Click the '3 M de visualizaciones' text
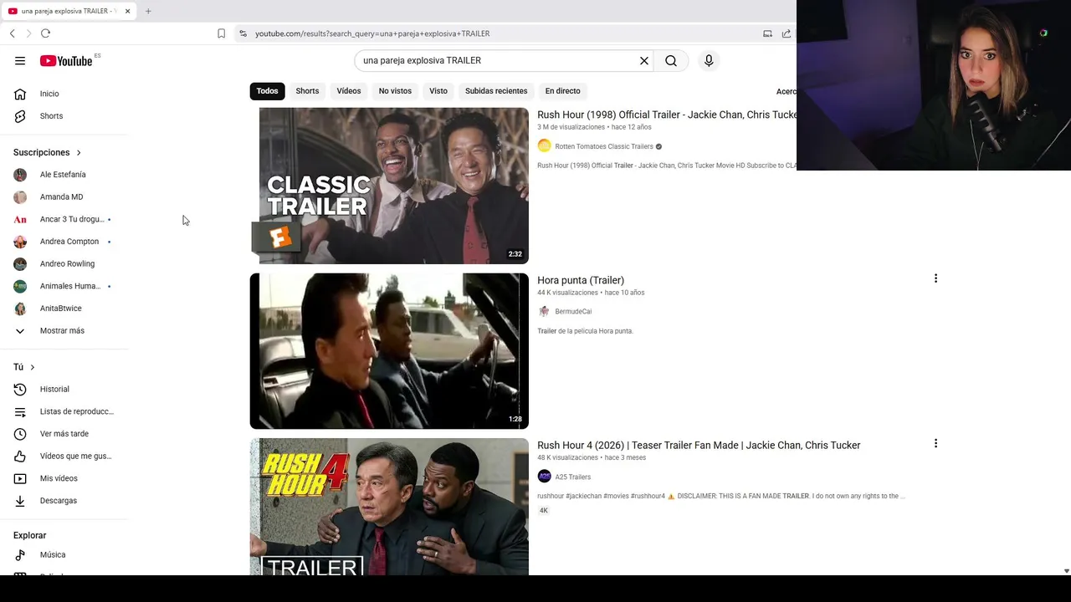This screenshot has height=602, width=1071. 571,127
